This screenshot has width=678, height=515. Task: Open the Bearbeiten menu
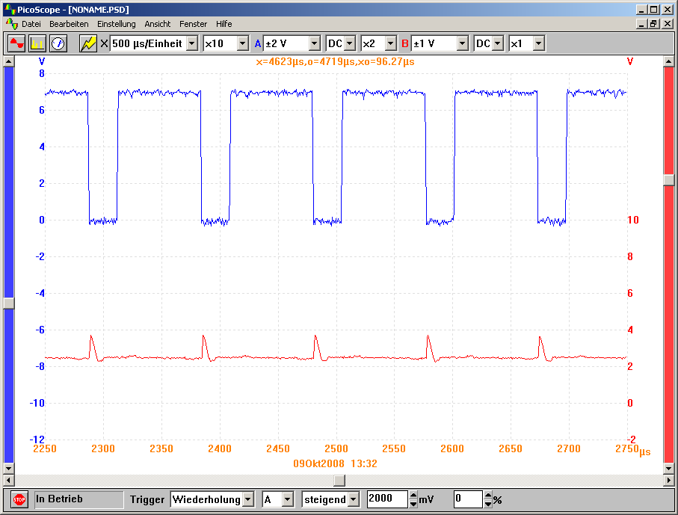pos(69,24)
